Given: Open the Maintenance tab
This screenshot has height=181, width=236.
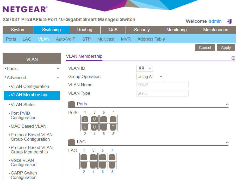Looking at the screenshot, I should (215, 30).
